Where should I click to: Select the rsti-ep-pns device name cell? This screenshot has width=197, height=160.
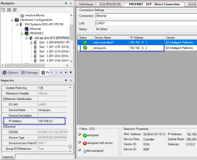(111, 48)
